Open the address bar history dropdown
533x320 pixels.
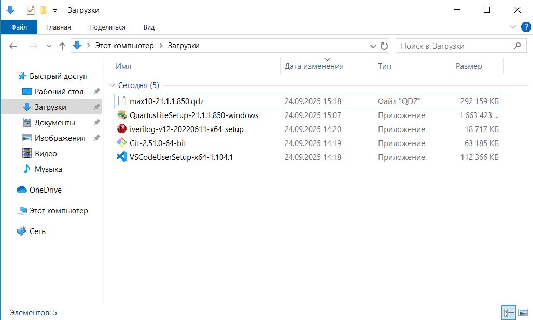tap(373, 46)
